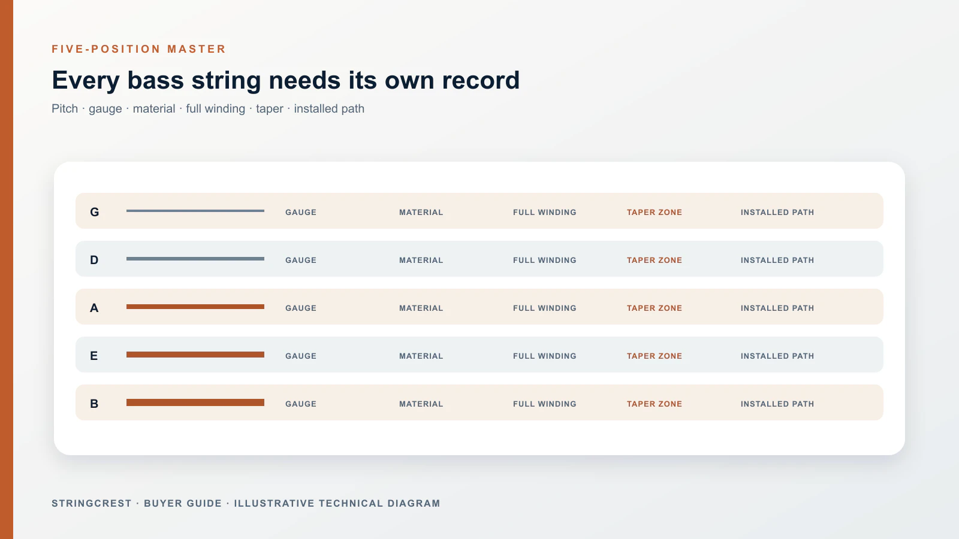The width and height of the screenshot is (959, 539).
Task: Click the title Every bass string needs its own record
Action: coord(286,80)
